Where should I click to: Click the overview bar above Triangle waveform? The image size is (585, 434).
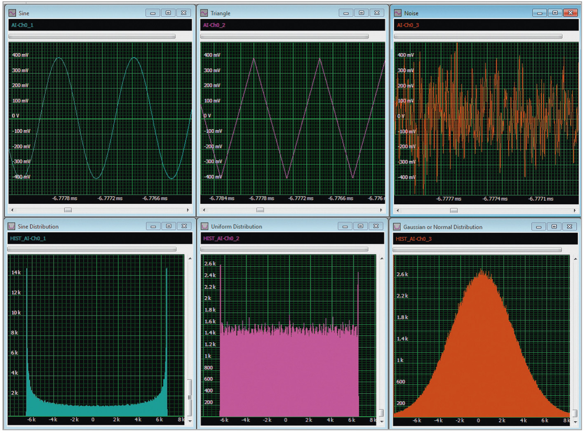pyautogui.click(x=284, y=36)
